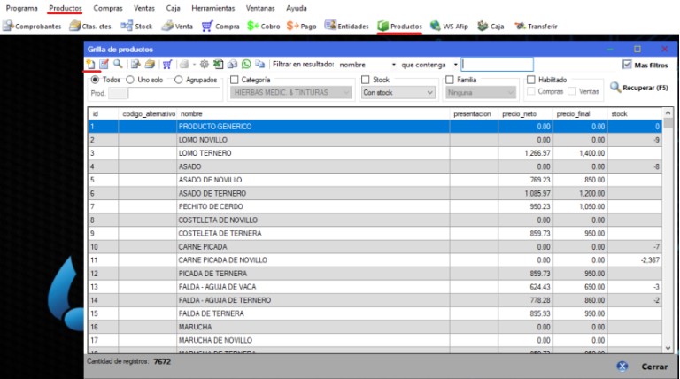Uncheck the Mas filtros checkbox
The height and width of the screenshot is (379, 680).
click(x=627, y=65)
